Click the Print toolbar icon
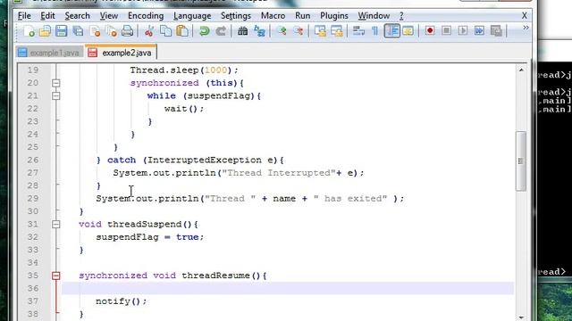 click(127, 31)
